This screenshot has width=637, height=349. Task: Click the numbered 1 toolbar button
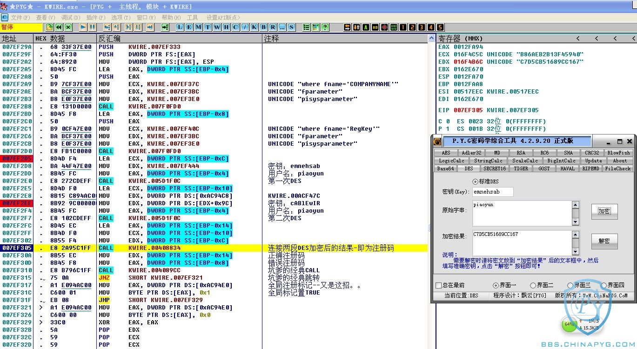403,27
